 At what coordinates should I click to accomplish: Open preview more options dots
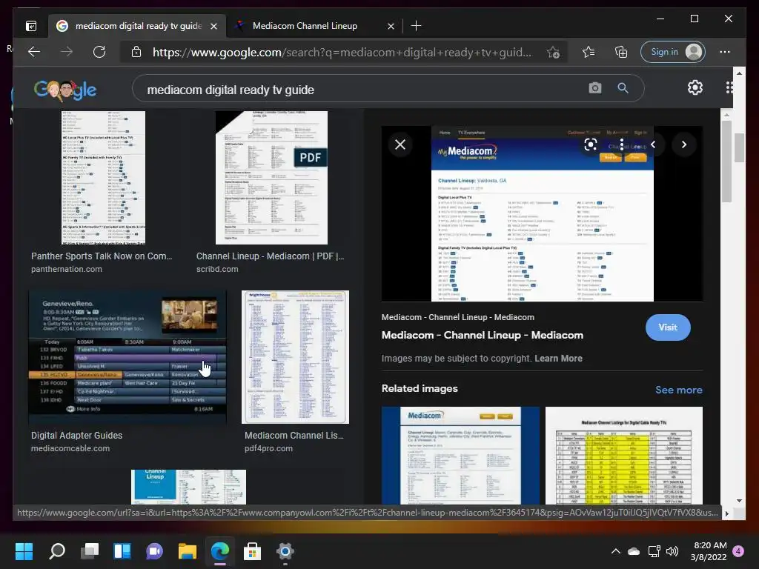622,144
